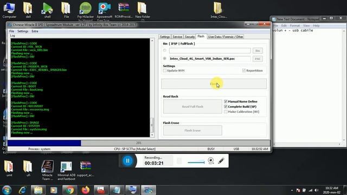Viewport: 347px width, 195px height.
Task: Click the 'BUSY' status bar indicator
Action: point(211,149)
